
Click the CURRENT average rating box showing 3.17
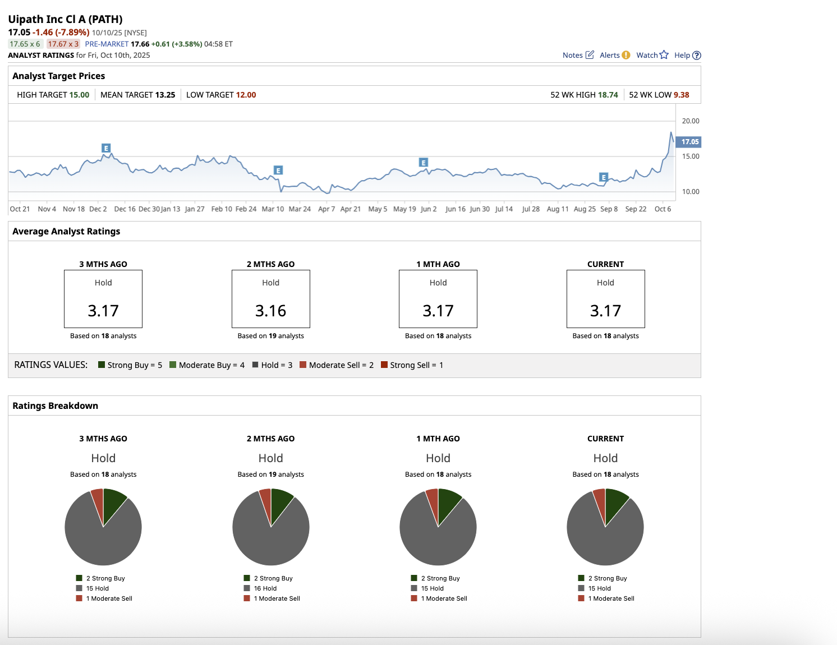[x=605, y=299]
